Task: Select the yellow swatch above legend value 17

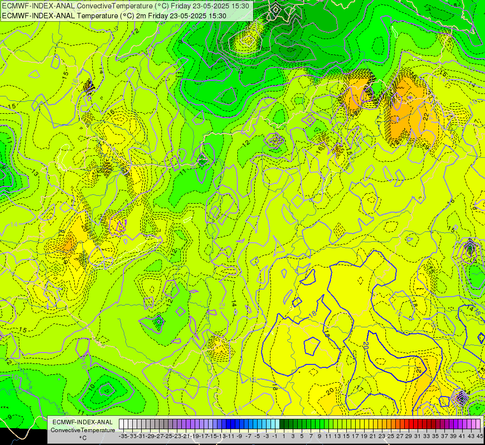Action: pos(353,424)
